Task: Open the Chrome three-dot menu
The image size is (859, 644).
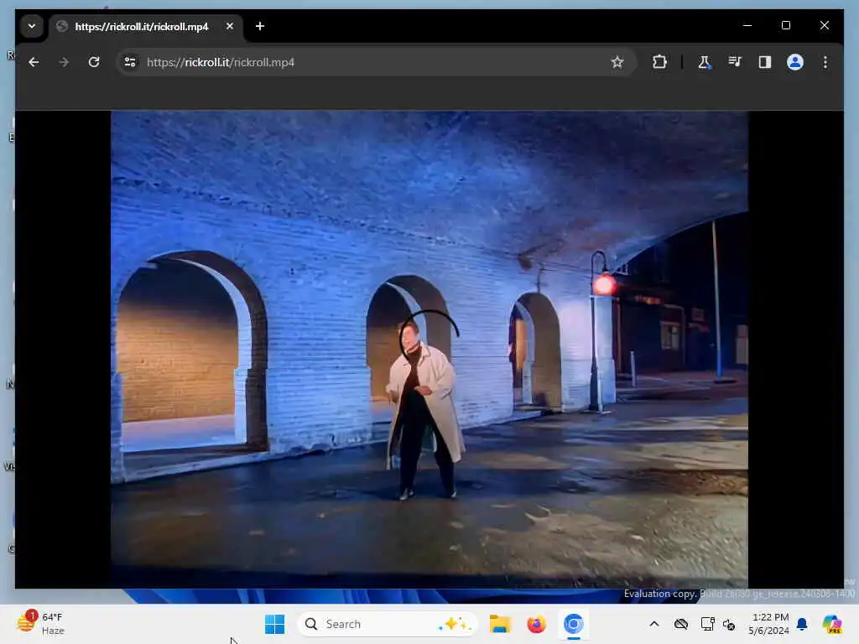Action: [x=825, y=62]
